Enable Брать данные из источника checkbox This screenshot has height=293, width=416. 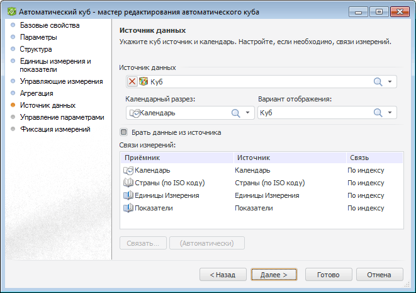pyautogui.click(x=124, y=133)
